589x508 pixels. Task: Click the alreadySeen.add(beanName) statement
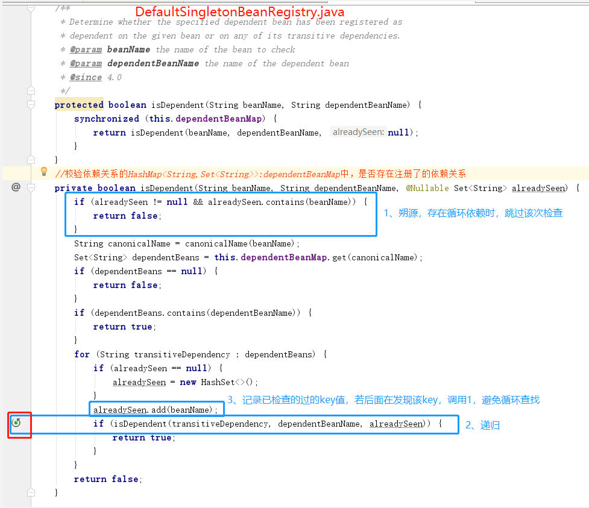[155, 410]
